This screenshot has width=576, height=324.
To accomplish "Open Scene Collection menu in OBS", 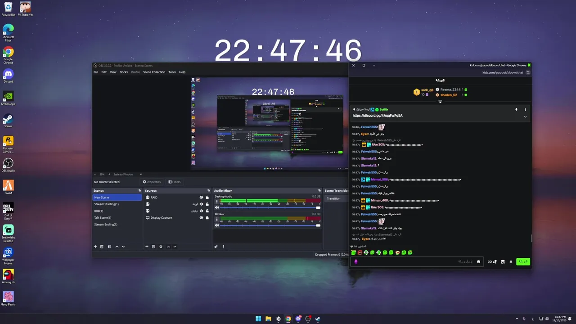I will pyautogui.click(x=154, y=72).
